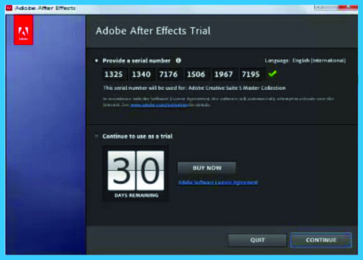Click the CONTINUE button
The image size is (363, 260).
(321, 240)
